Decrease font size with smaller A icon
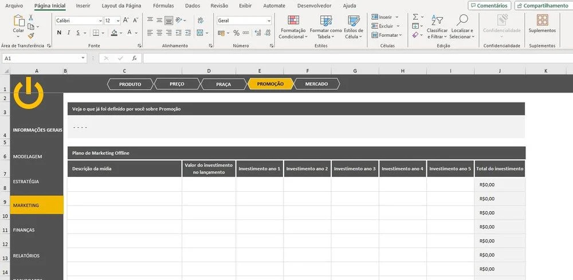Screen dimensions: 573x280 point(135,21)
